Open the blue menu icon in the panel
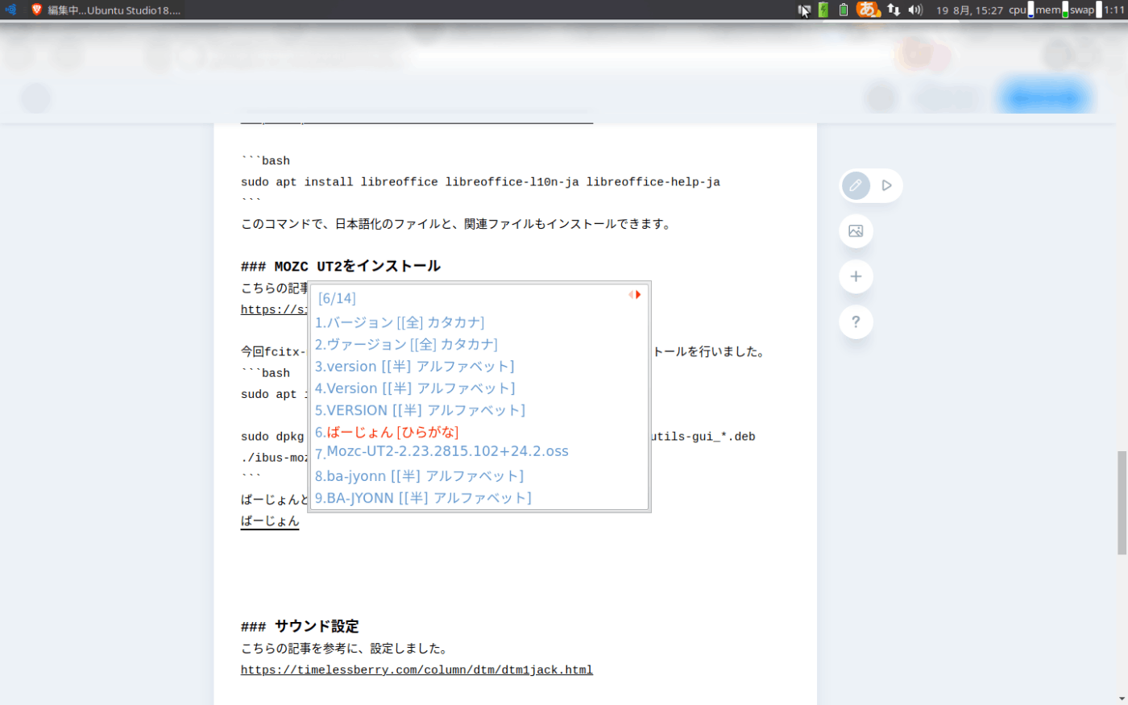The width and height of the screenshot is (1128, 705). pyautogui.click(x=10, y=10)
